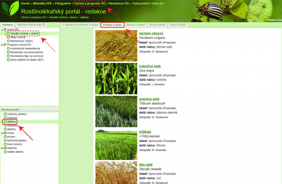
Task: Open the pšenice setá link
Action: coord(149,99)
